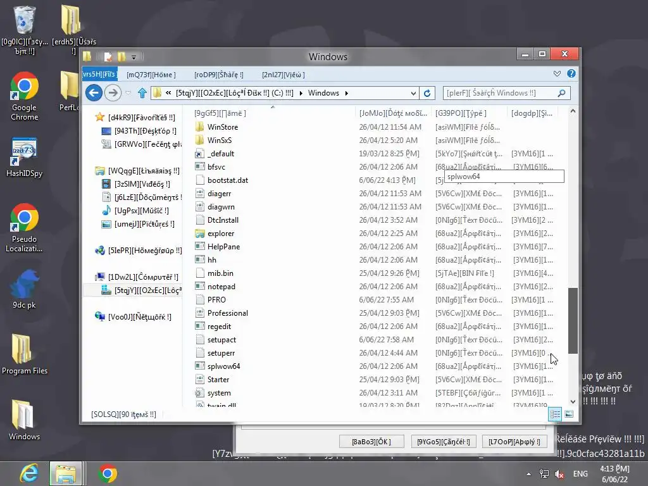
Task: Open Explorer Help question mark
Action: pos(571,73)
